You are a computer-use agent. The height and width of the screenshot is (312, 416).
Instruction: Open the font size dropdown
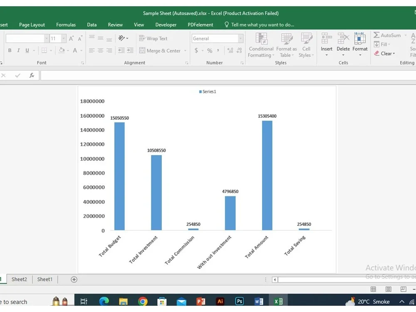63,38
